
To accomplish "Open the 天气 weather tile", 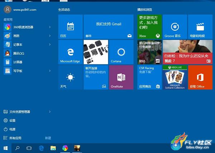I will pos(71,77).
